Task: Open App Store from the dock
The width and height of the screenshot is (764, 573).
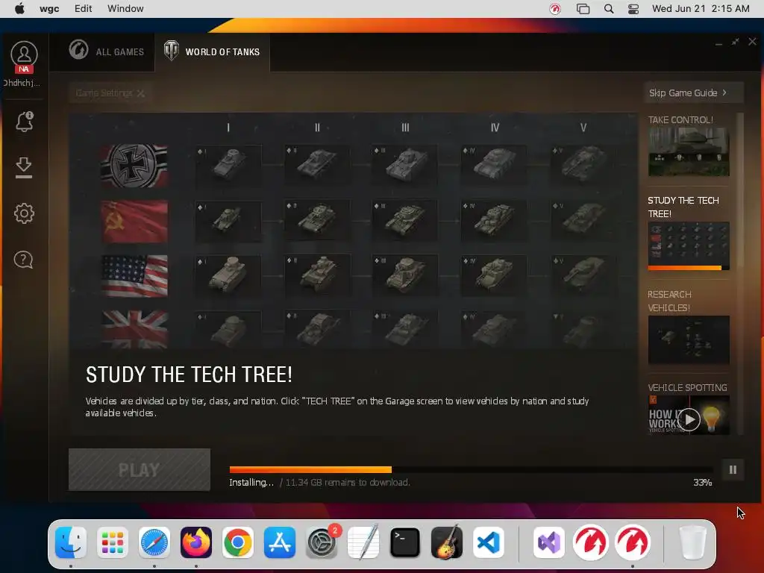Action: [x=280, y=542]
